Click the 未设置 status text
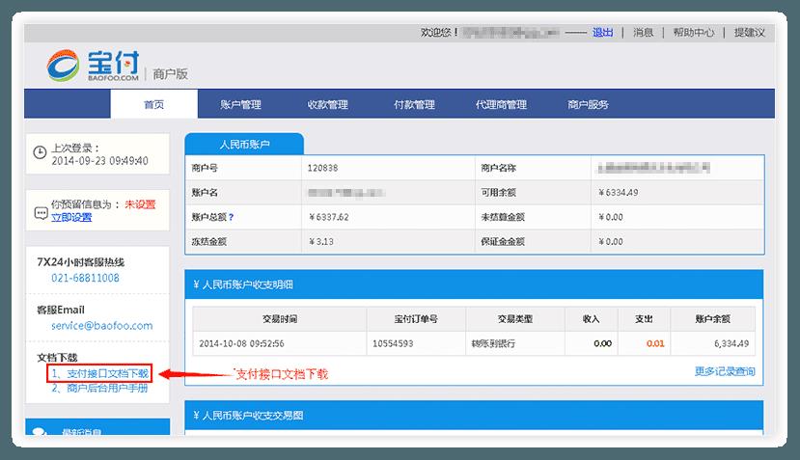The height and width of the screenshot is (460, 800). pyautogui.click(x=140, y=204)
